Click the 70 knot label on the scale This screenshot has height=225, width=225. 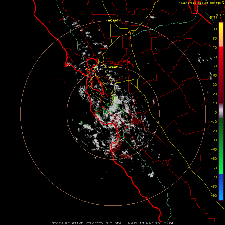215,48
